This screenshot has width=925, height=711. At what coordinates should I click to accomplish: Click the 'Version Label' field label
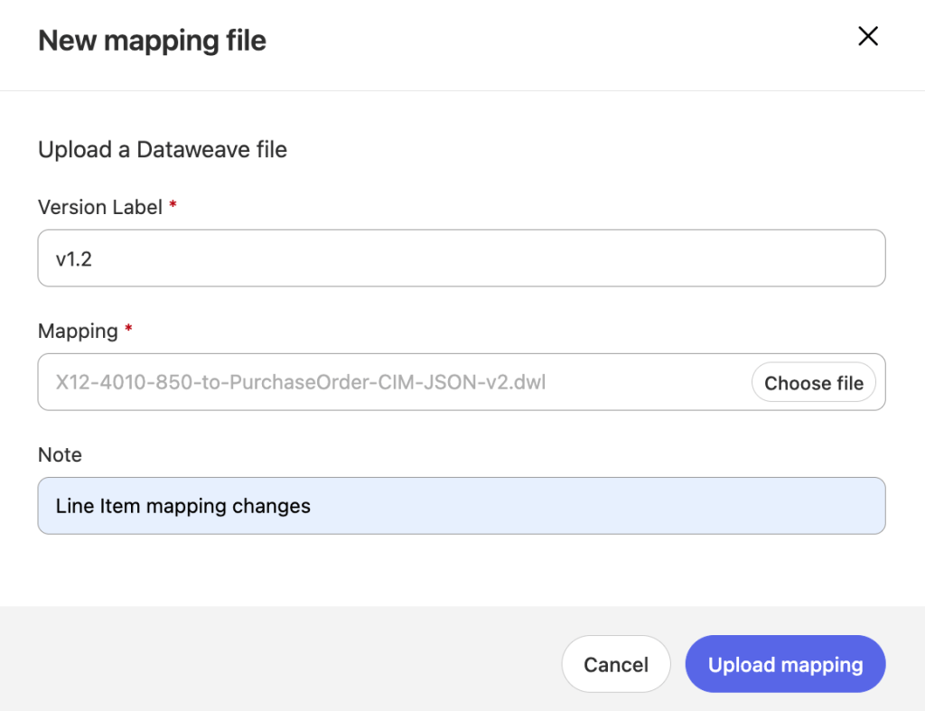coord(99,207)
